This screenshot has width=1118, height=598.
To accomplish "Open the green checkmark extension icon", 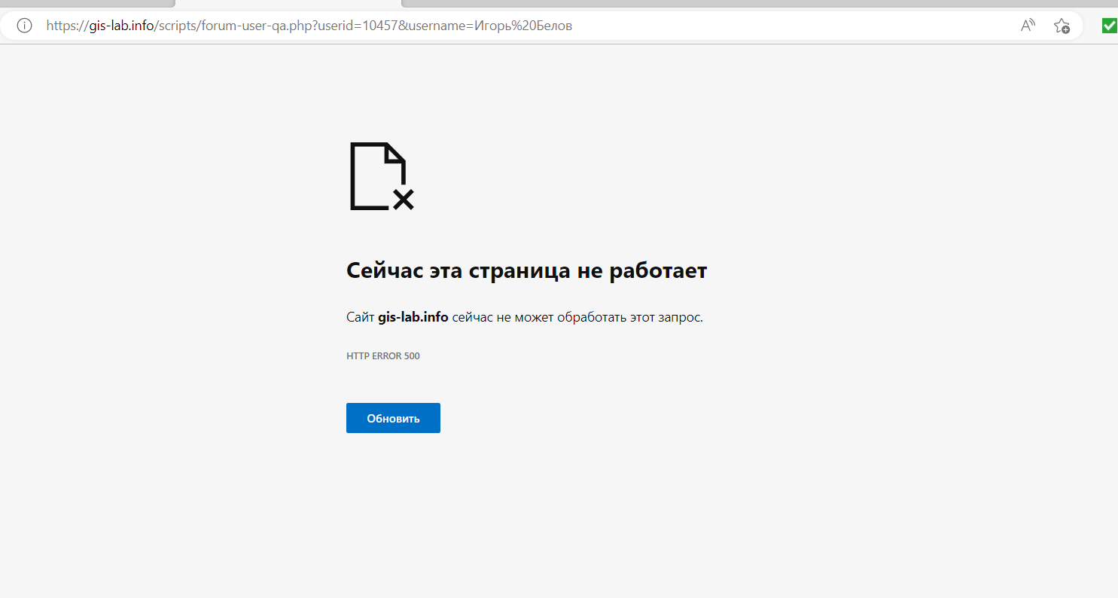I will pyautogui.click(x=1109, y=26).
